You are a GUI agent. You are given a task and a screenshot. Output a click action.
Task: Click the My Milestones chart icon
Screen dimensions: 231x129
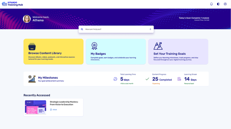pos(32,79)
